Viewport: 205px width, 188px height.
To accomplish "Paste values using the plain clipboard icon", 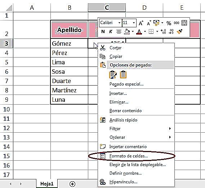I will pos(123,74).
